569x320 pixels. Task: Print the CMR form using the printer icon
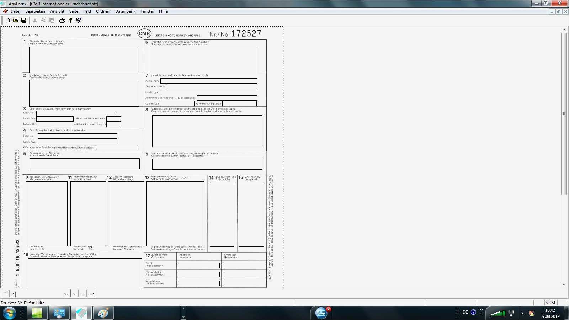[62, 20]
